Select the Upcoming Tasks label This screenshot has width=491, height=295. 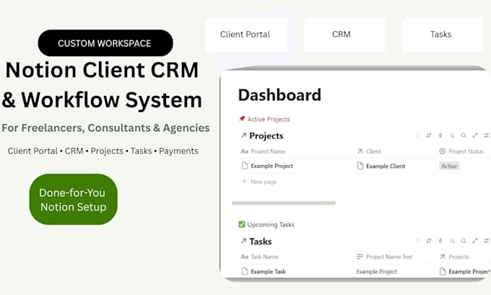[271, 224]
